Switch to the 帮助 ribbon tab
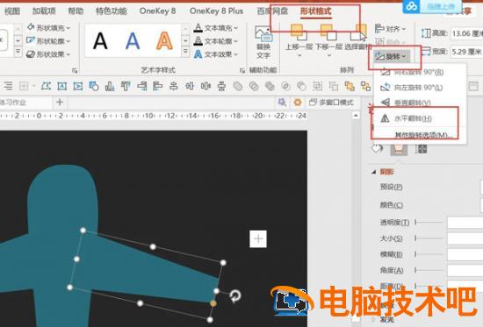483x327 pixels. point(76,11)
